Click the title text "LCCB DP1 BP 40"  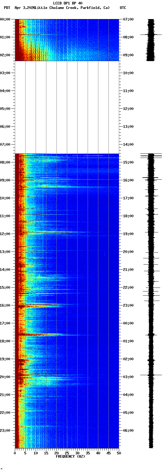click(68, 3)
